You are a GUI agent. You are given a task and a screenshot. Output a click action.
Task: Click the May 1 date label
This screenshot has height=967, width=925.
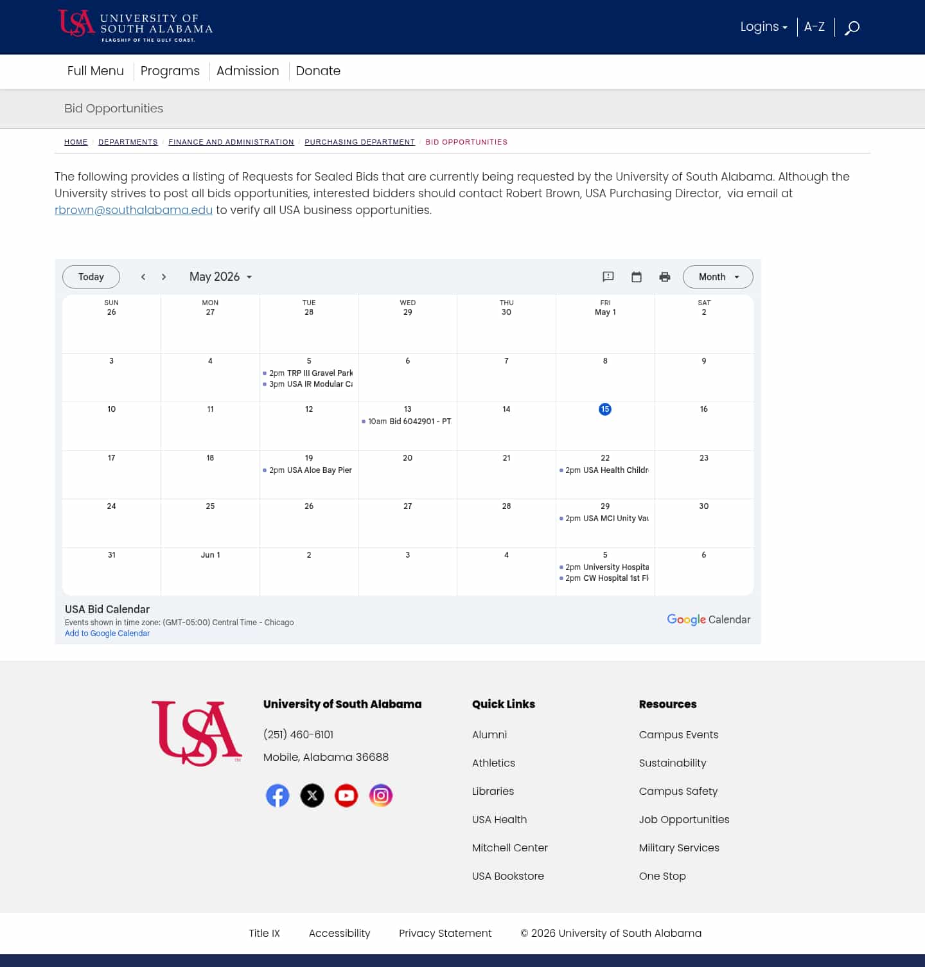click(x=605, y=312)
